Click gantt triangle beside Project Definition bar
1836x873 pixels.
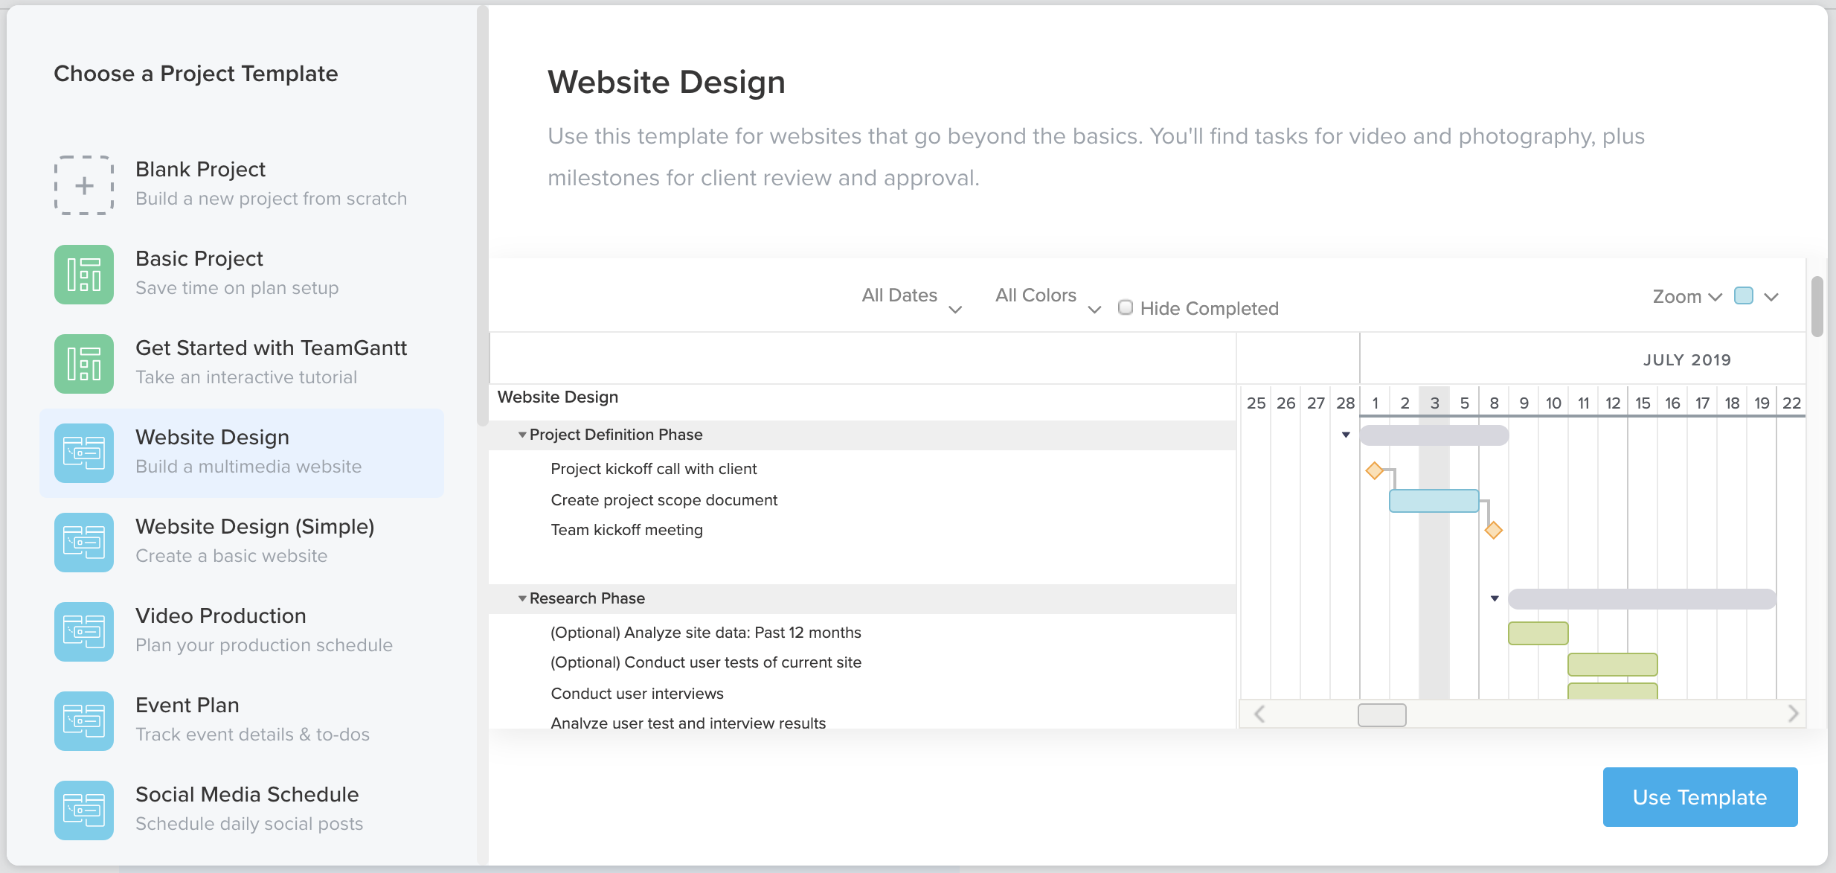click(1346, 435)
